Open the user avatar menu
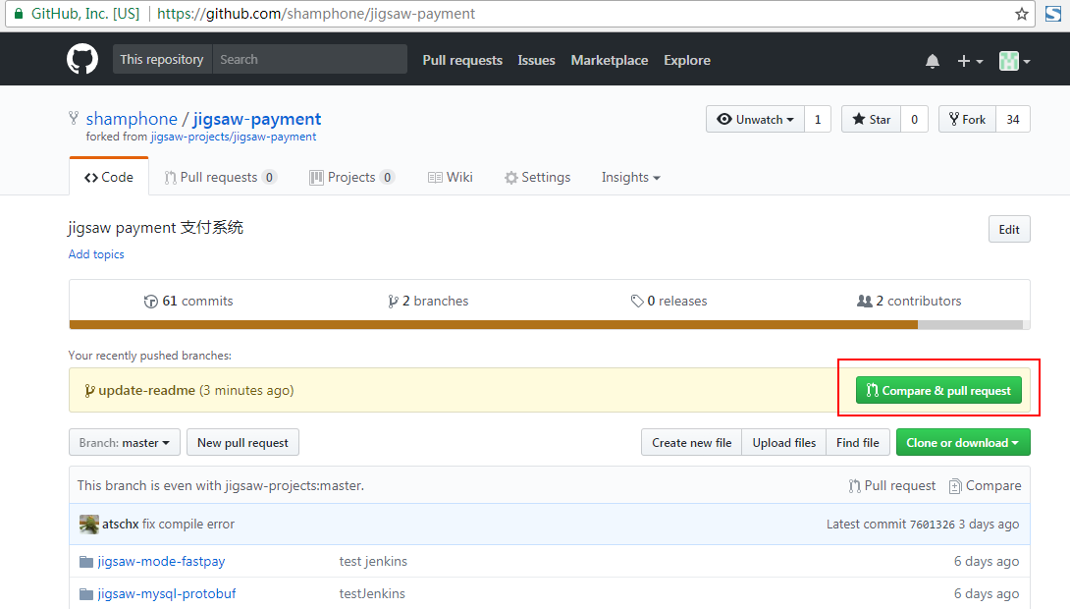 (1014, 61)
